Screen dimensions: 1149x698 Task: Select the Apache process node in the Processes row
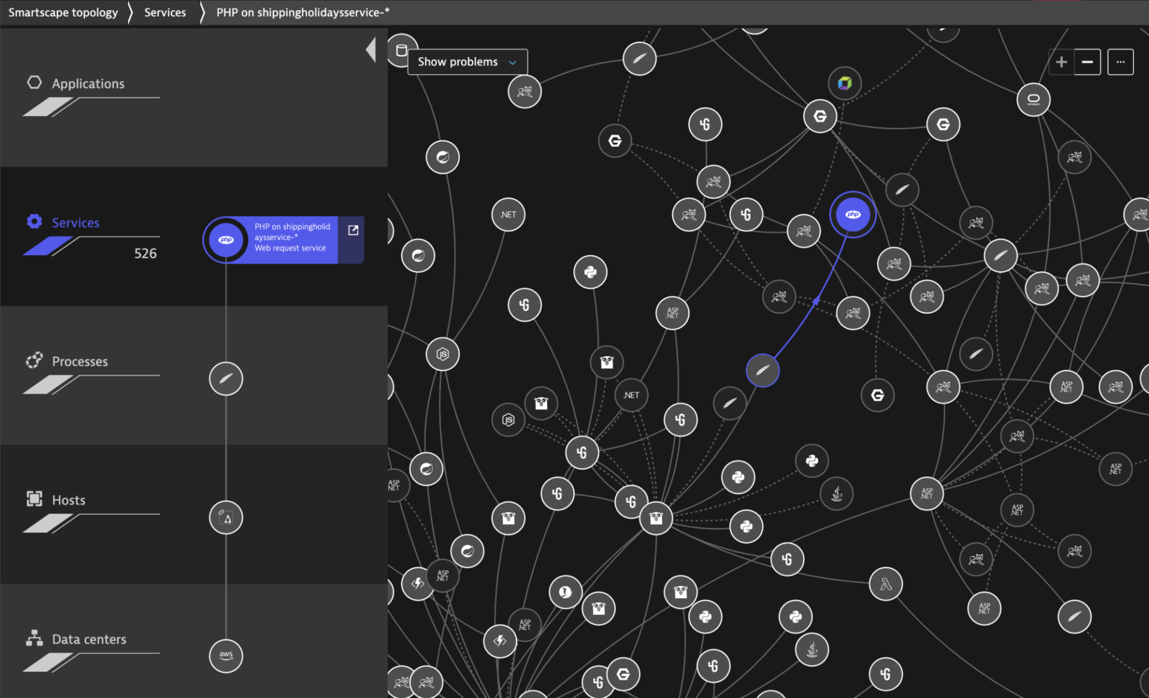pos(226,379)
